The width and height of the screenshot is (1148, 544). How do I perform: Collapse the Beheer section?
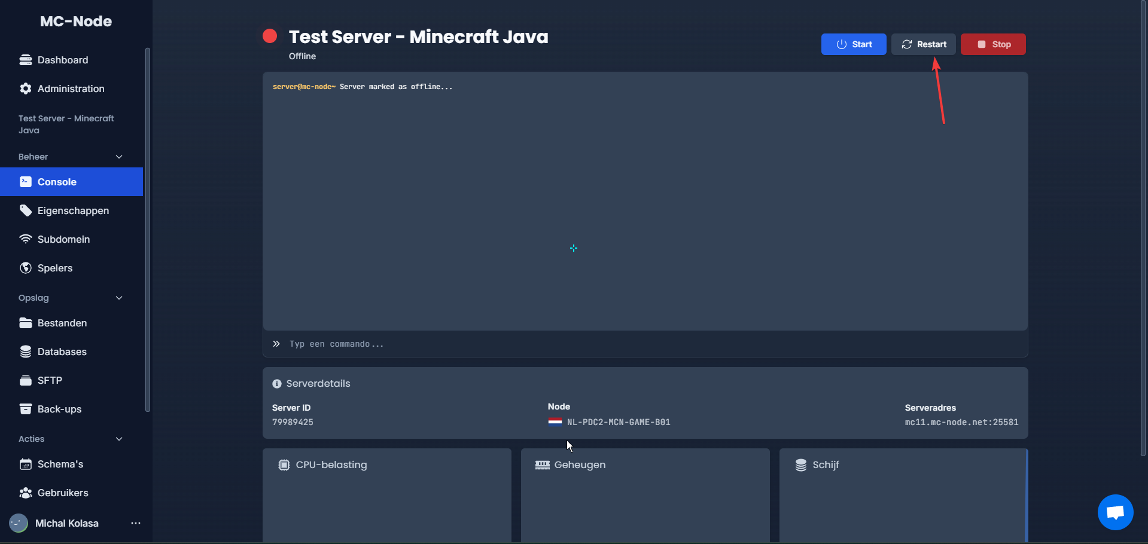(119, 157)
